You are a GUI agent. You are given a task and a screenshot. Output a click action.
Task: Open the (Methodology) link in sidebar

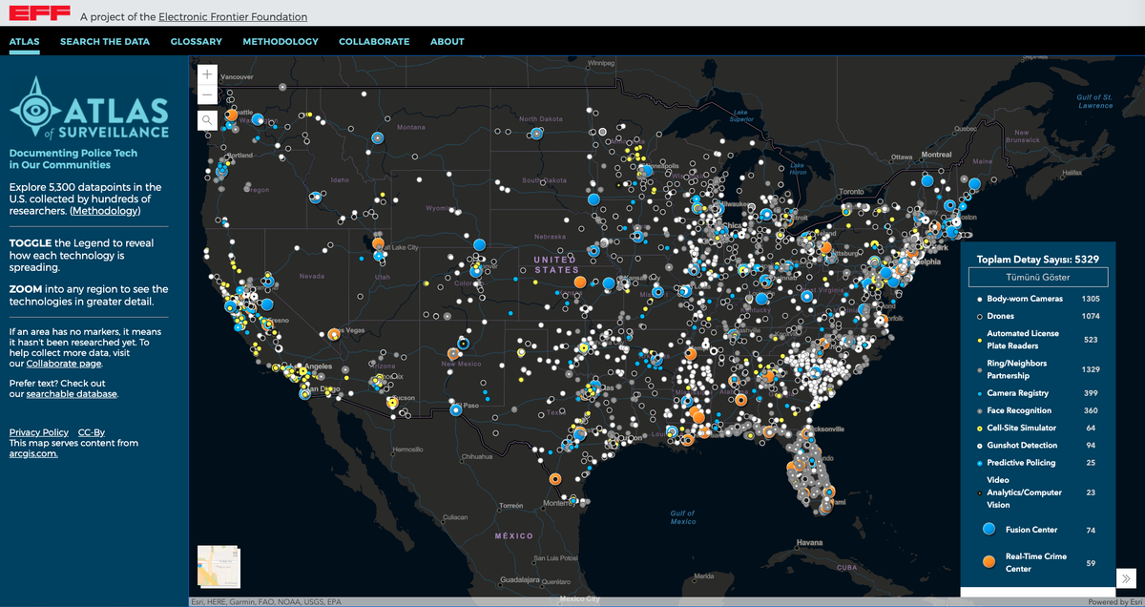click(x=104, y=210)
